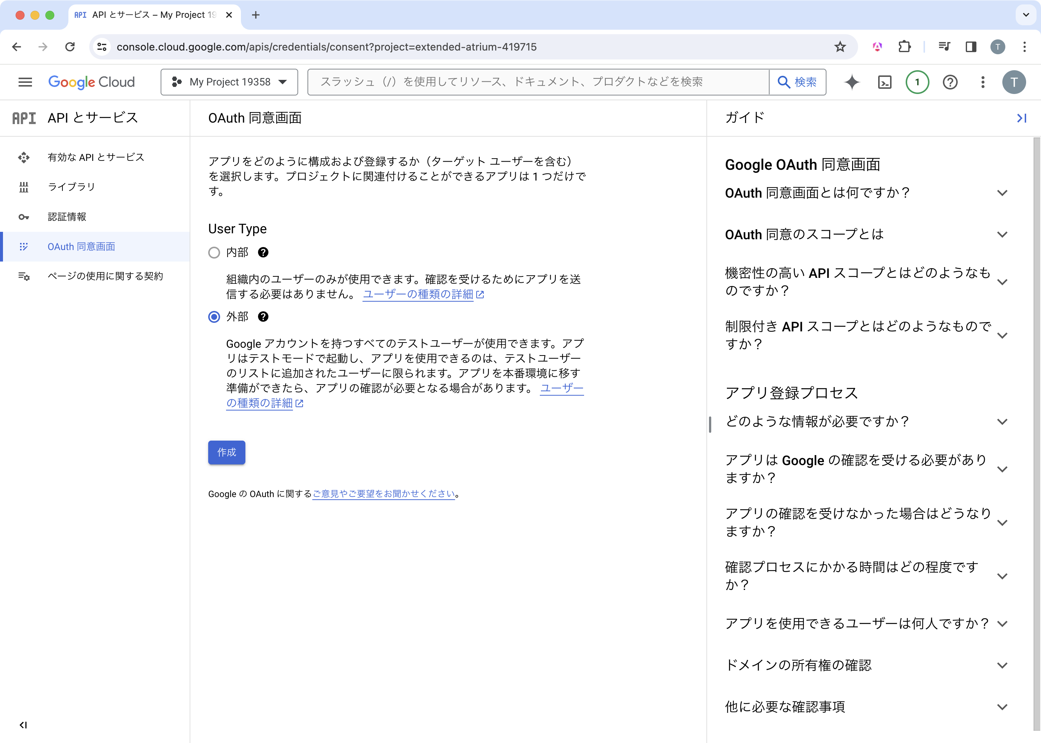The image size is (1041, 743).
Task: Click the guide panel resize handle
Action: (x=710, y=425)
